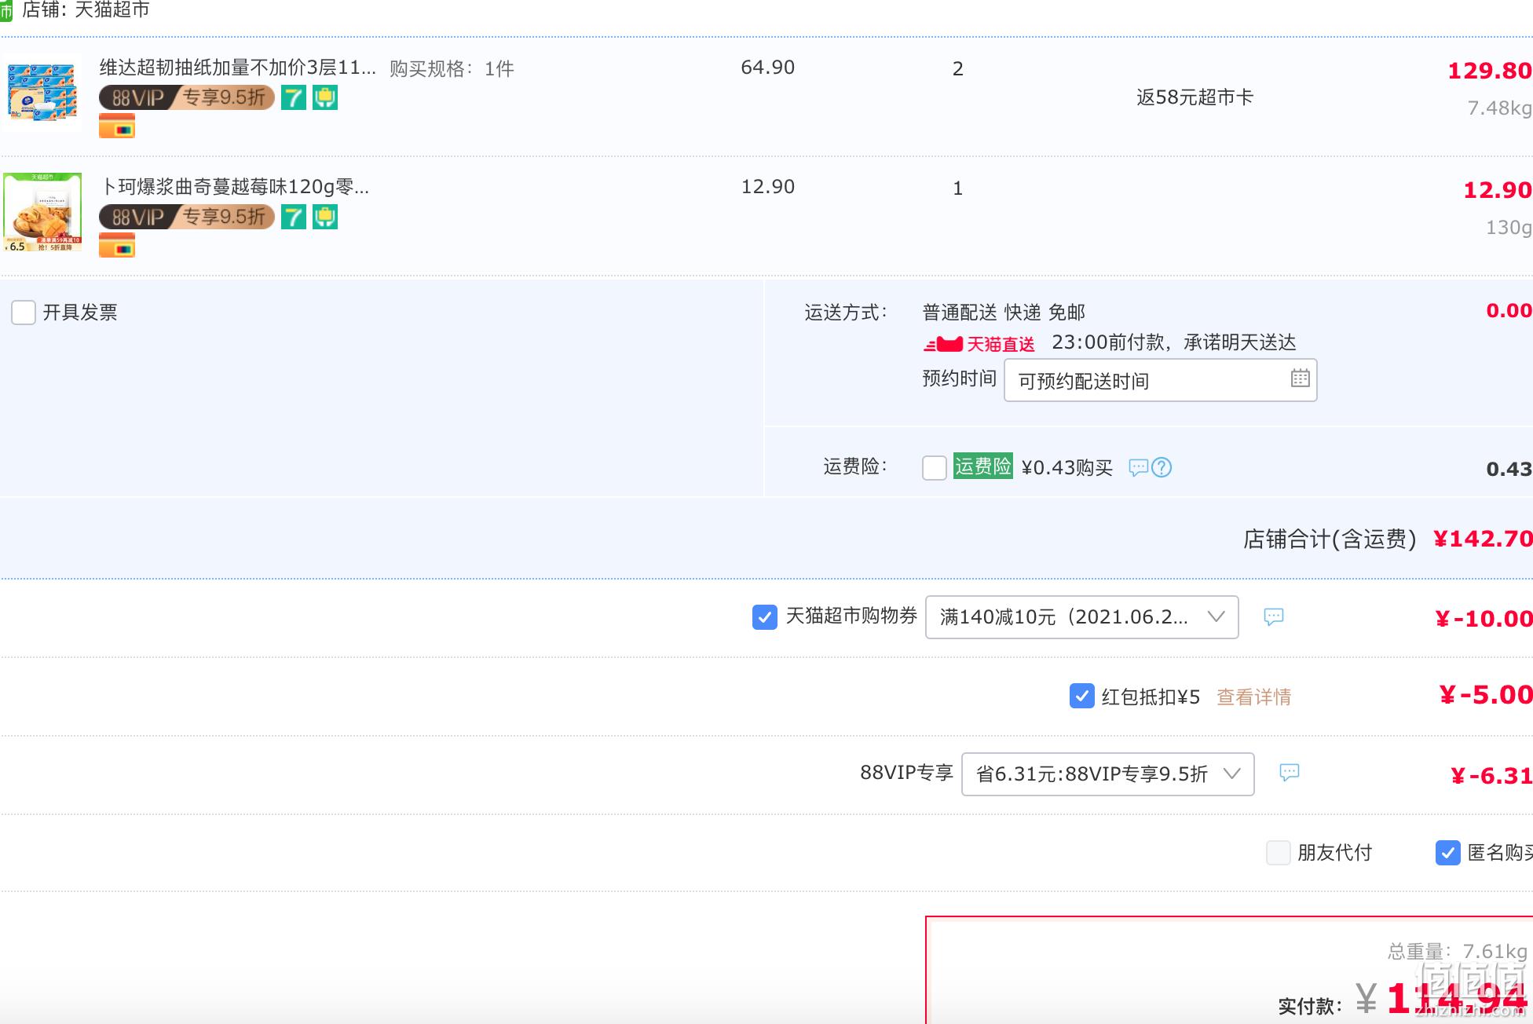
Task: Open the 卜珂爆浆曲奇蔓越莓味 product title link
Action: pos(235,187)
